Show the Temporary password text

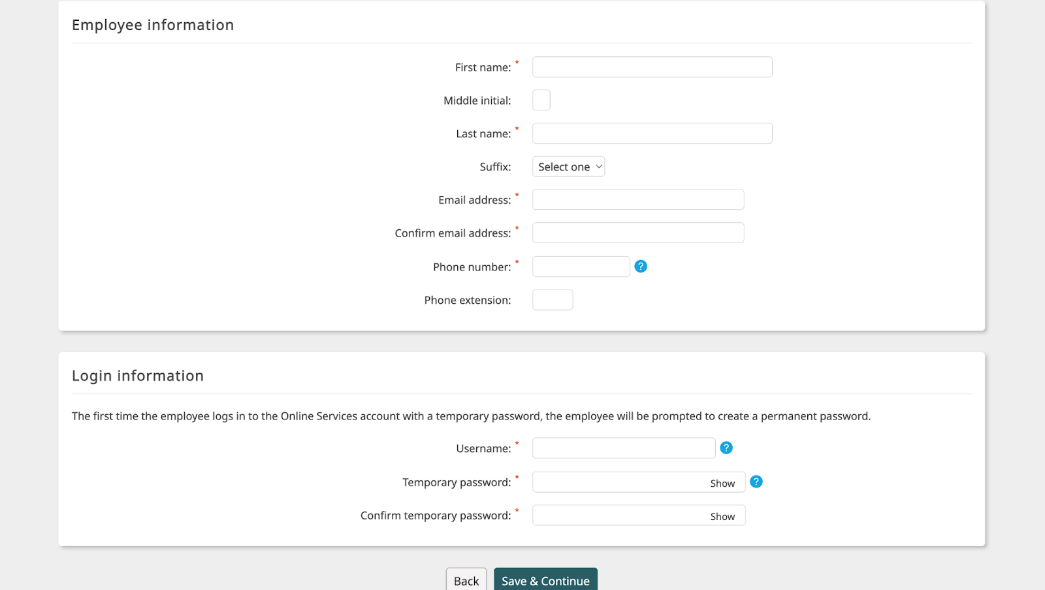point(722,483)
